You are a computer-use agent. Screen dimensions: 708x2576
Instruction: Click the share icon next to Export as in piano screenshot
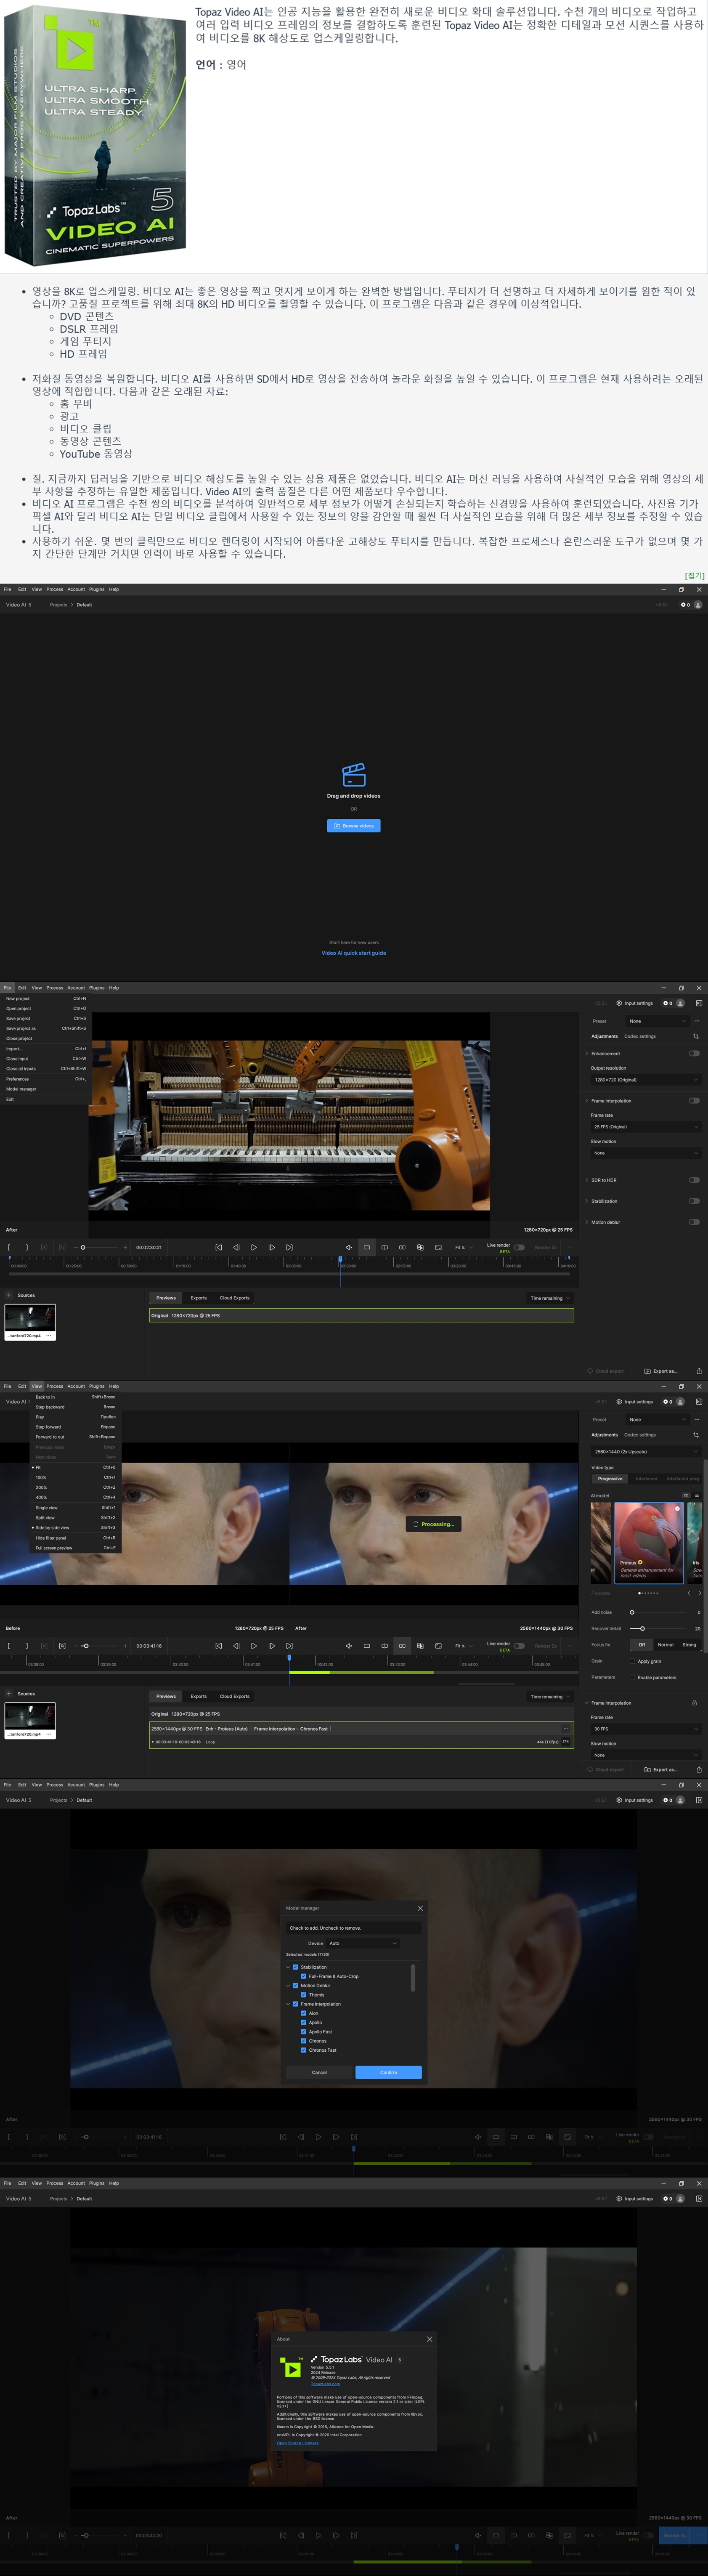tap(699, 1371)
